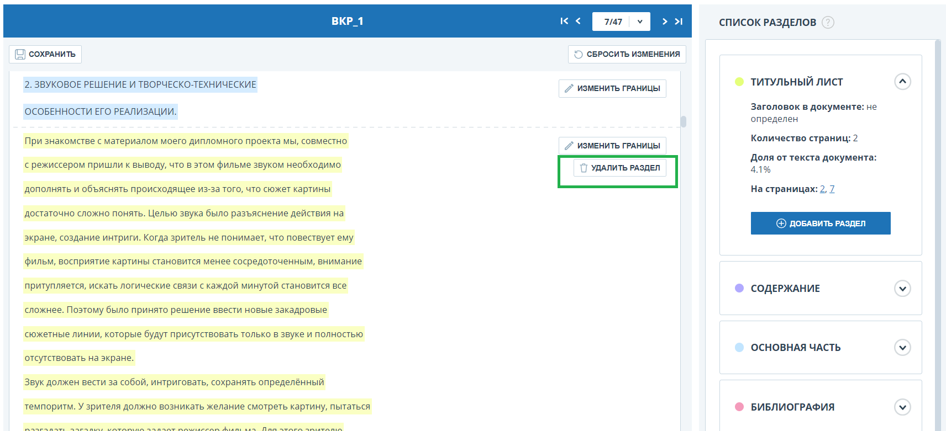Reset changes with Сбросить изменения
The height and width of the screenshot is (431, 946).
(627, 54)
